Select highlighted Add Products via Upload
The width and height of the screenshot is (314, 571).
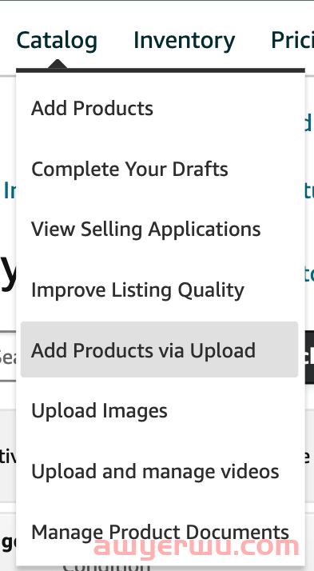click(x=159, y=349)
